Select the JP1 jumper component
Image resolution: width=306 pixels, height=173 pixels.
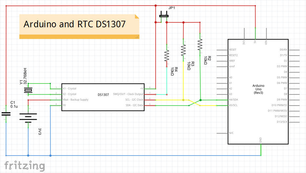point(164,15)
